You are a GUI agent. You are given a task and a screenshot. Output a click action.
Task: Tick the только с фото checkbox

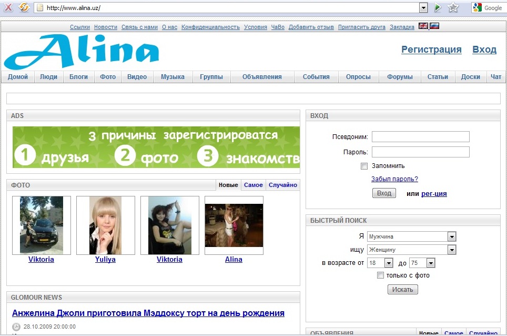(380, 275)
